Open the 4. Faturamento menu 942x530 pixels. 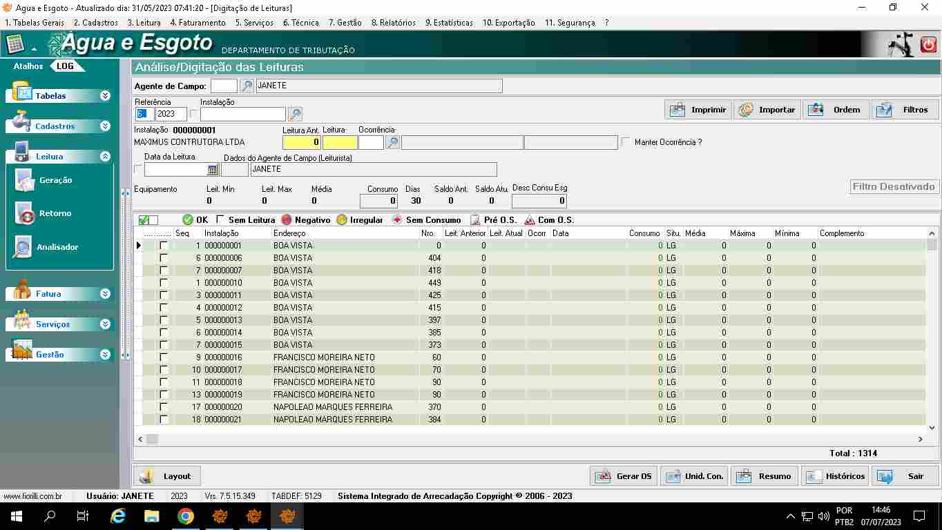point(198,23)
